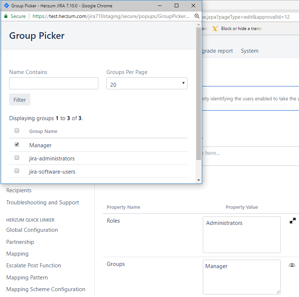The image size is (299, 297).
Task: Focus the Name Contains text field
Action: coord(54,83)
